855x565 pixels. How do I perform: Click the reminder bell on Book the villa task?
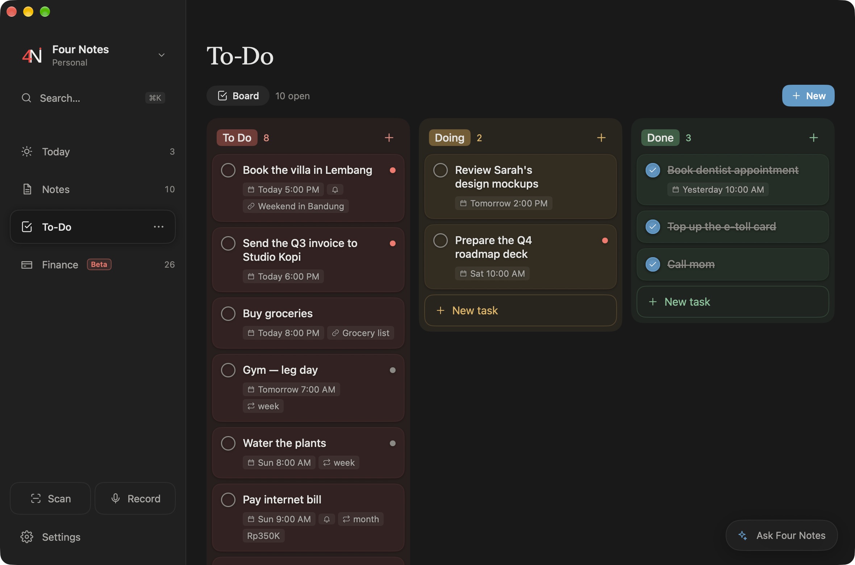(335, 189)
